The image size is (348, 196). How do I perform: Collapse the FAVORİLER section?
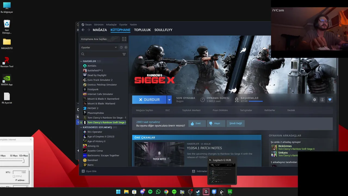click(81, 61)
